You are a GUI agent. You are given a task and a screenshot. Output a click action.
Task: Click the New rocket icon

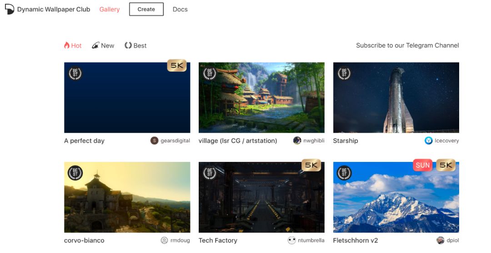[x=95, y=46]
